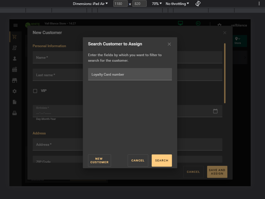Open the customers person icon in sidebar

pos(14,58)
